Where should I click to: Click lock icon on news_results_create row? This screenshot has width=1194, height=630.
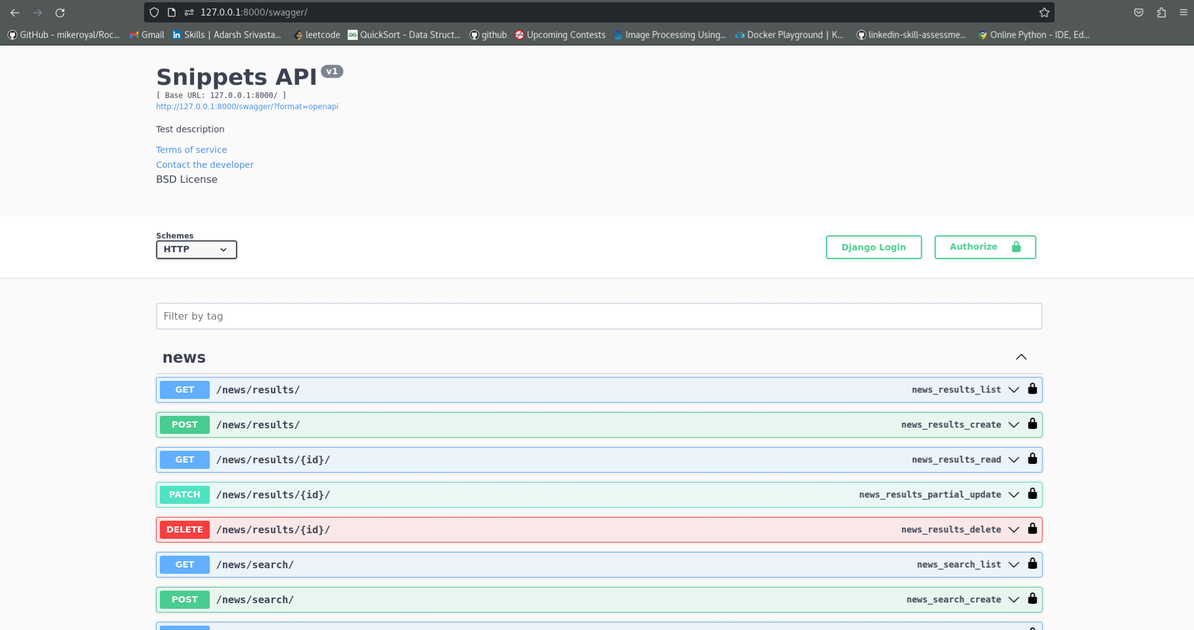point(1032,423)
